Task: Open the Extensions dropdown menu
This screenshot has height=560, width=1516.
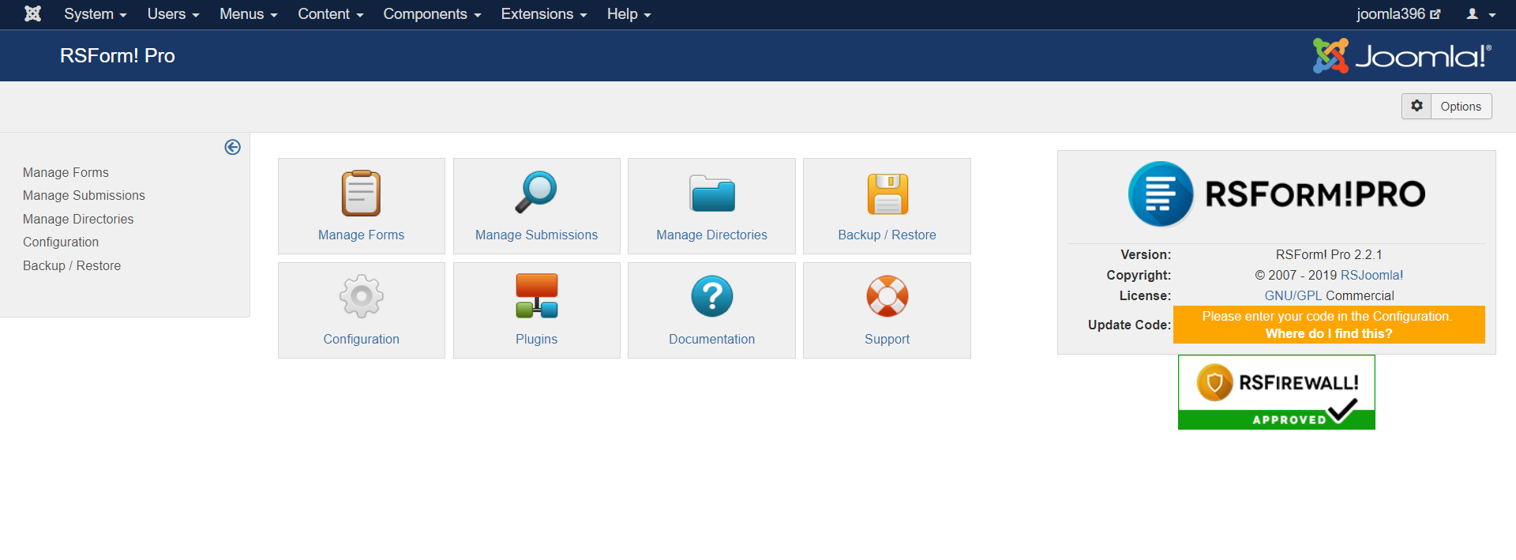Action: (x=543, y=14)
